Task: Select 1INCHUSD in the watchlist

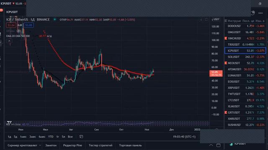Action: coord(245,38)
